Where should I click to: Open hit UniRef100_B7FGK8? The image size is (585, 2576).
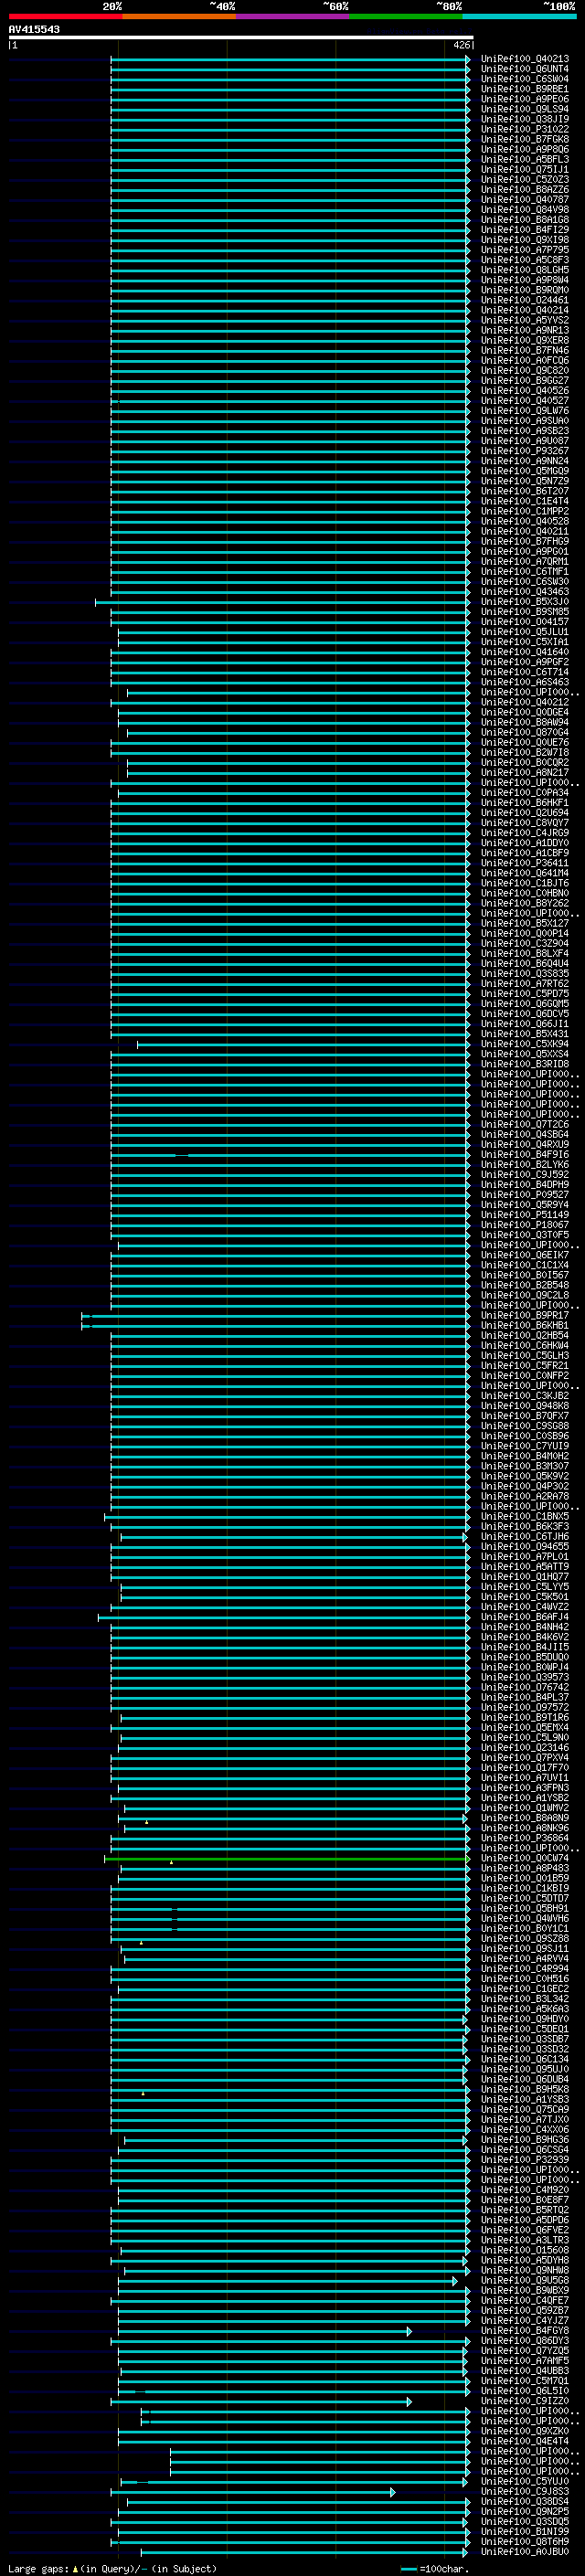point(524,139)
